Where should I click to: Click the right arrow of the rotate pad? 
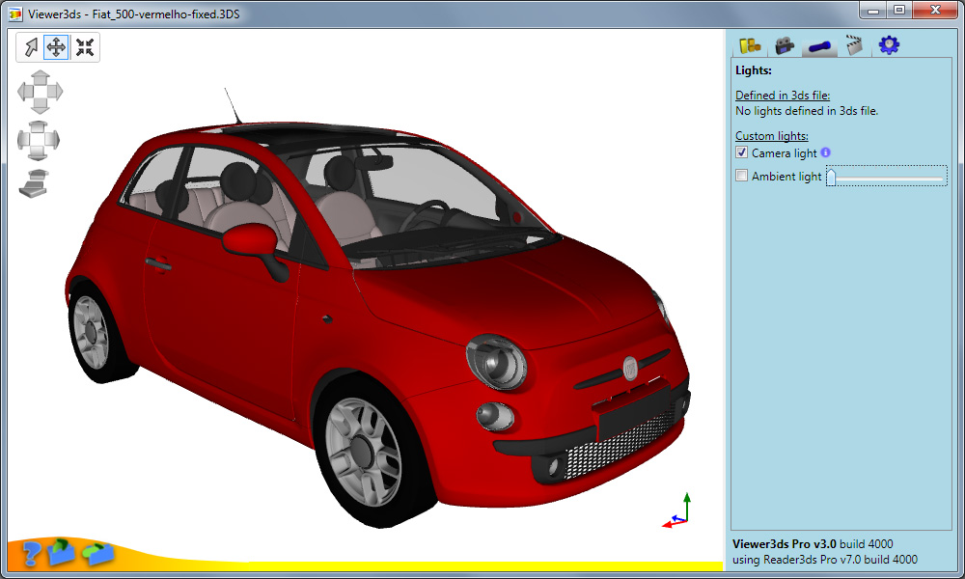pos(53,141)
